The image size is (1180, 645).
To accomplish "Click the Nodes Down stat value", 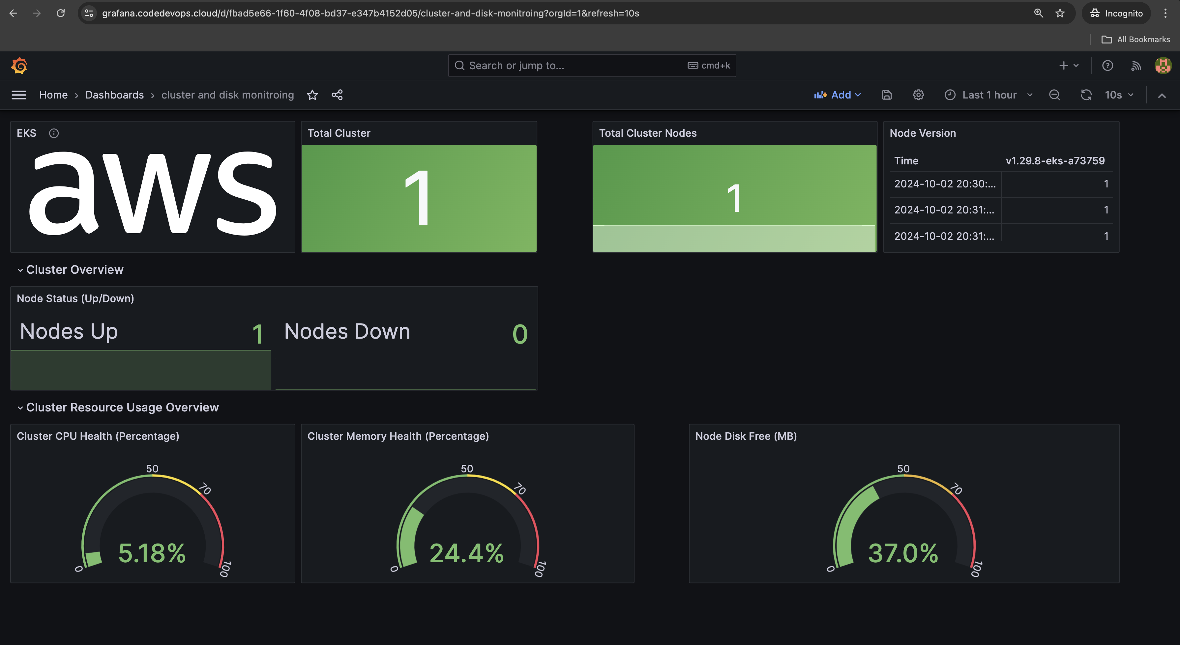I will (x=520, y=334).
